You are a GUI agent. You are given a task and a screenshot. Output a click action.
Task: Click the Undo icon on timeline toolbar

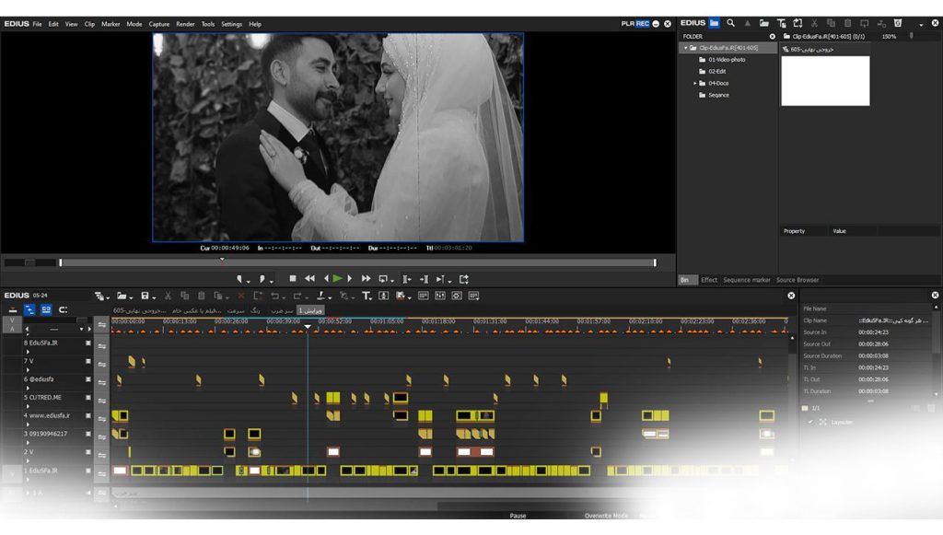tap(274, 296)
